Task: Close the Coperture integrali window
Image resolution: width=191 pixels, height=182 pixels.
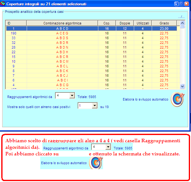Action: 187,4
